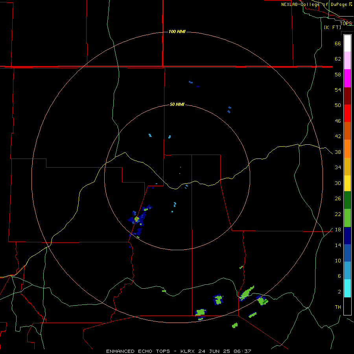
Task: Click the sky blue legend swatch
Action: [x=347, y=271]
